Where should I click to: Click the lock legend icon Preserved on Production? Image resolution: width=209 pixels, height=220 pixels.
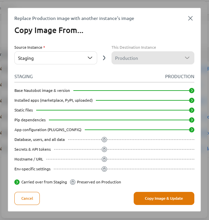(x=73, y=182)
